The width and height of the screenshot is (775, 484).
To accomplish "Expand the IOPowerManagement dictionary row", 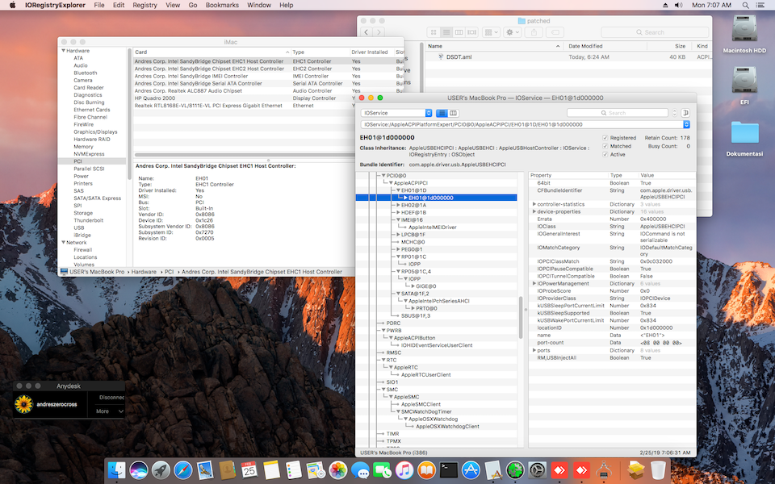I will click(x=534, y=283).
